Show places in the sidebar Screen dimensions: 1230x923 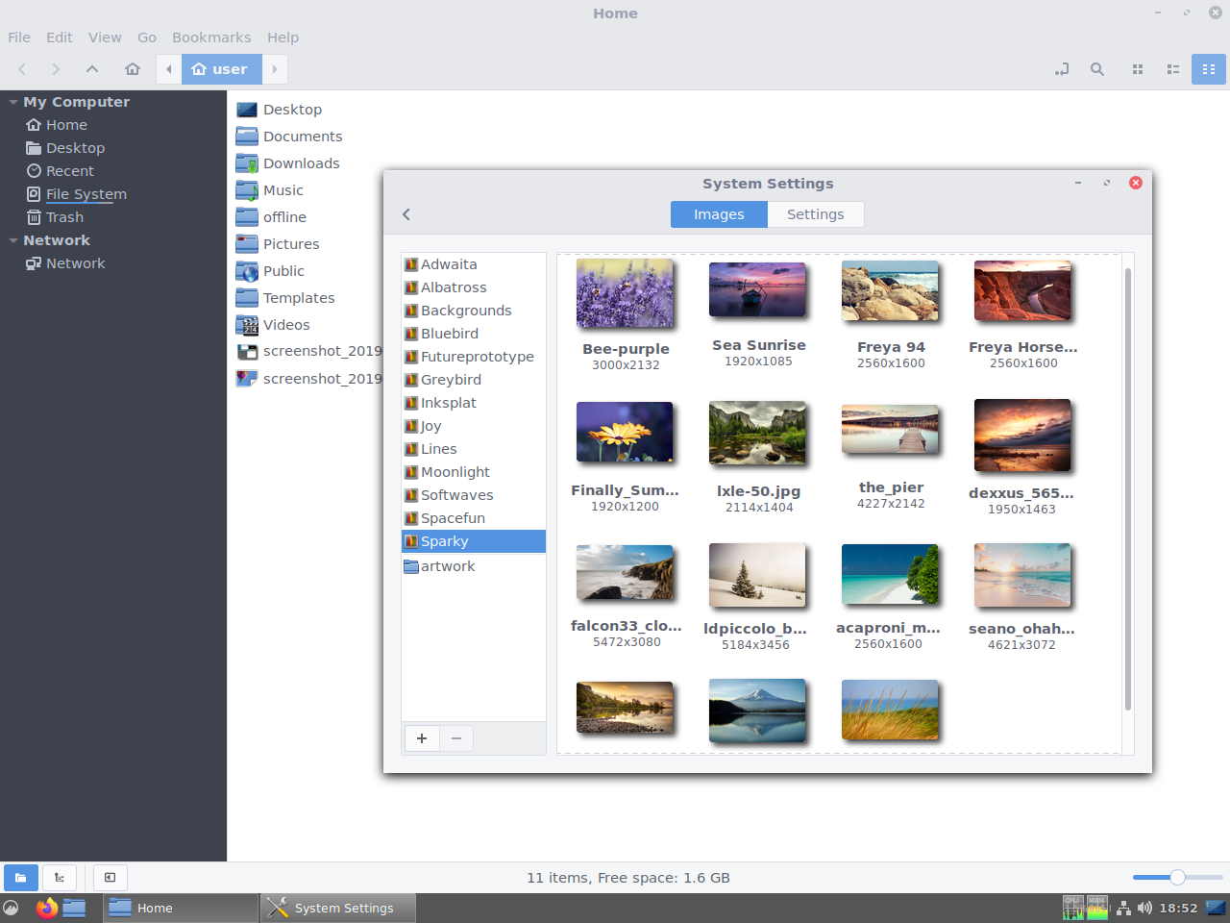21,878
